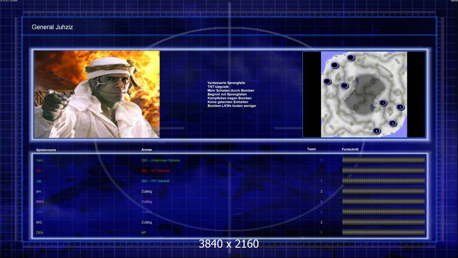Click the Verbesserte Sprengfalle ability line
This screenshot has height=258, width=458.
[x=226, y=83]
